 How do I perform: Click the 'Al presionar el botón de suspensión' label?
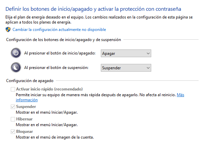click(56, 68)
